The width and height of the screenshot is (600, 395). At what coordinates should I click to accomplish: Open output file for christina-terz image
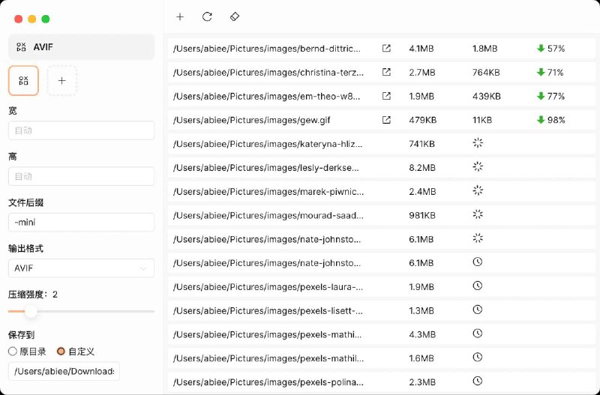pyautogui.click(x=386, y=73)
